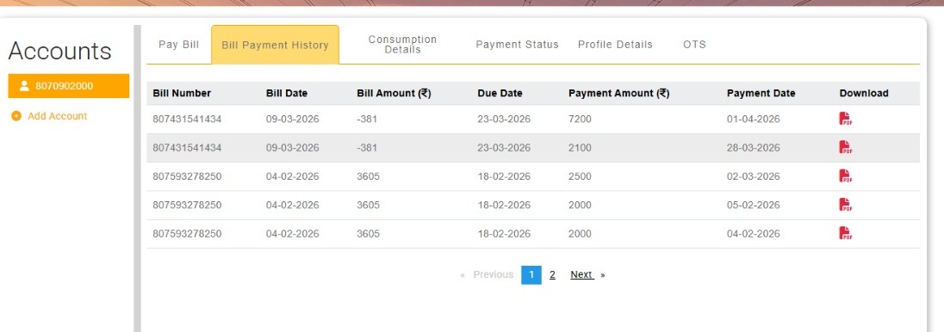Screen dimensions: 944x332
Task: Open the Payment Status tab
Action: 517,45
